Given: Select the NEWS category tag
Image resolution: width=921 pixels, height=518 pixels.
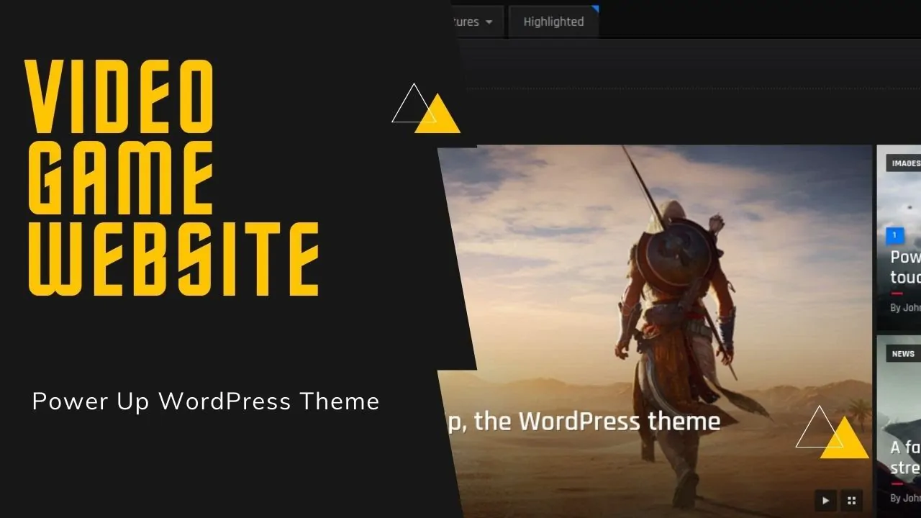Looking at the screenshot, I should tap(903, 353).
